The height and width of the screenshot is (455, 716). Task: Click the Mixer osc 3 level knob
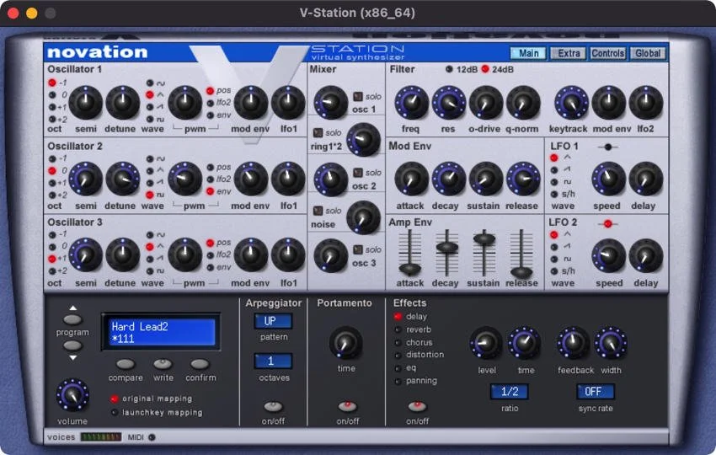coord(330,256)
